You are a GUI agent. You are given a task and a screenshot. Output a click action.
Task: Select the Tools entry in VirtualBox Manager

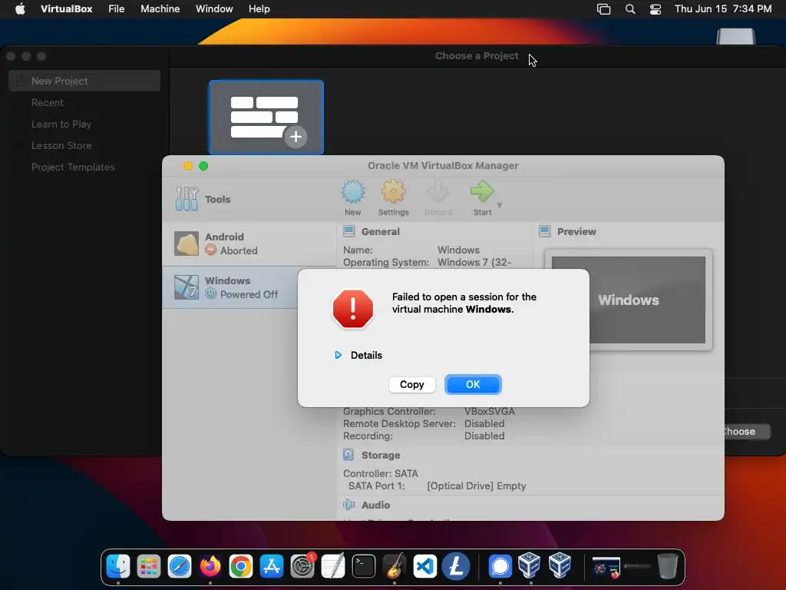click(249, 199)
